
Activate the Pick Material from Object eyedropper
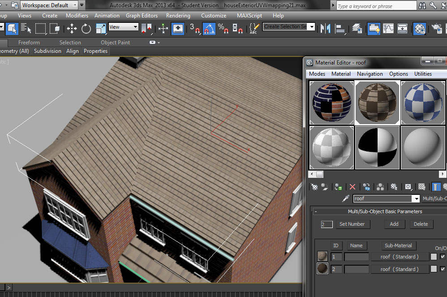point(346,198)
